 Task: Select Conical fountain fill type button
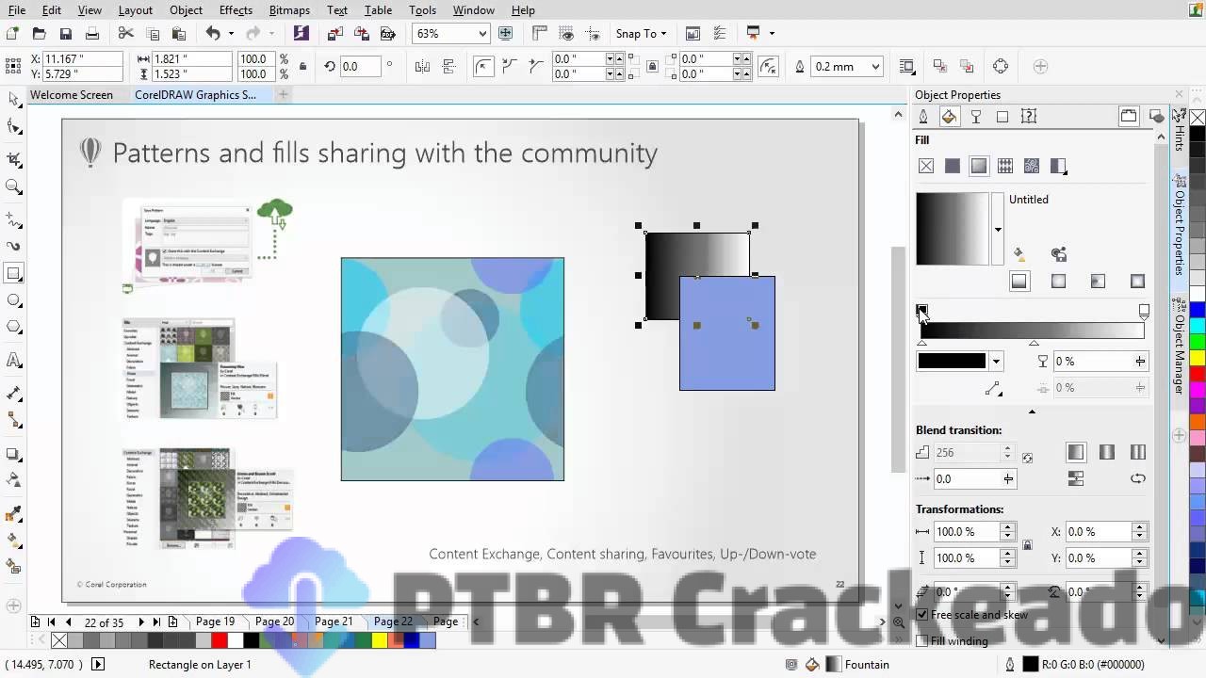coord(1099,281)
